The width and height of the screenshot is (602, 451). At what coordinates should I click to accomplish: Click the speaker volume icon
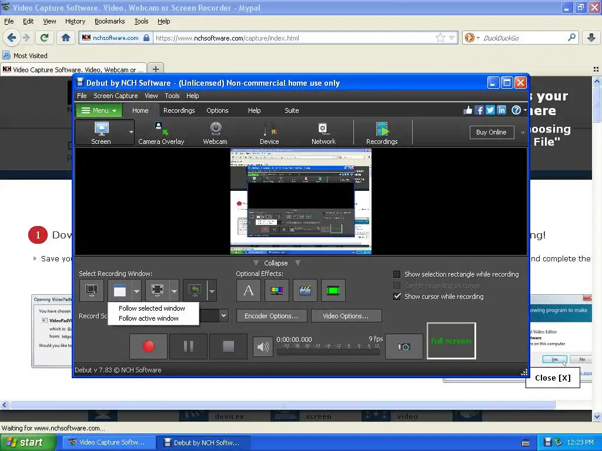(x=263, y=346)
